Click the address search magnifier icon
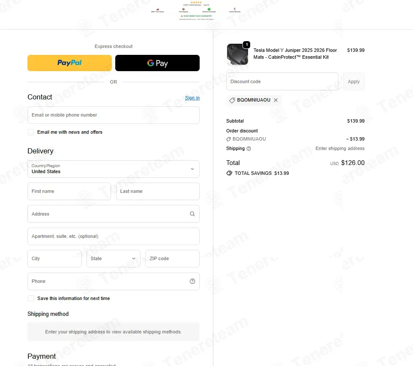 [x=192, y=214]
